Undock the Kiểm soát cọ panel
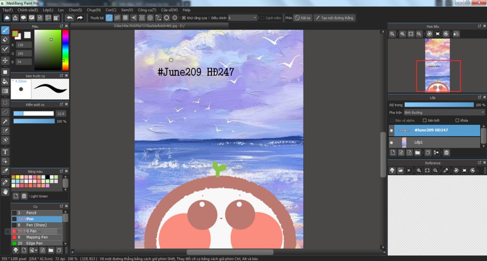This screenshot has height=261, width=487. point(61,104)
